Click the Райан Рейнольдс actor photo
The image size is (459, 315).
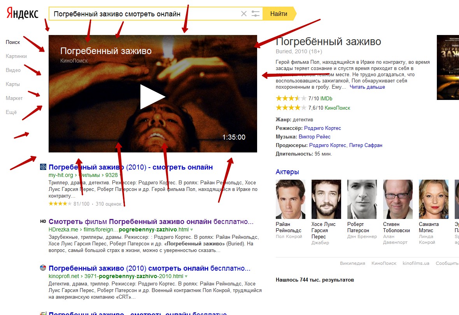(291, 199)
